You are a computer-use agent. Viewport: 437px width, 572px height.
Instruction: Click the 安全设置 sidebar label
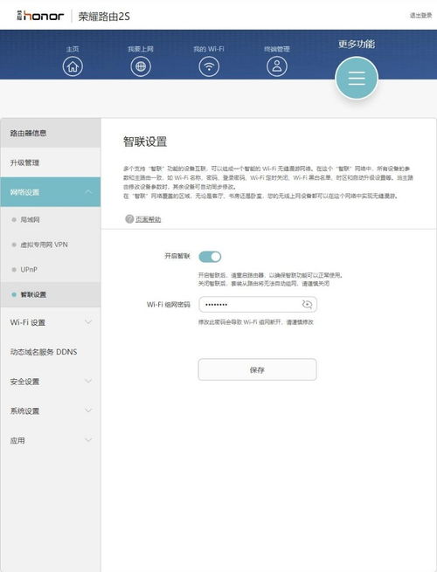24,382
